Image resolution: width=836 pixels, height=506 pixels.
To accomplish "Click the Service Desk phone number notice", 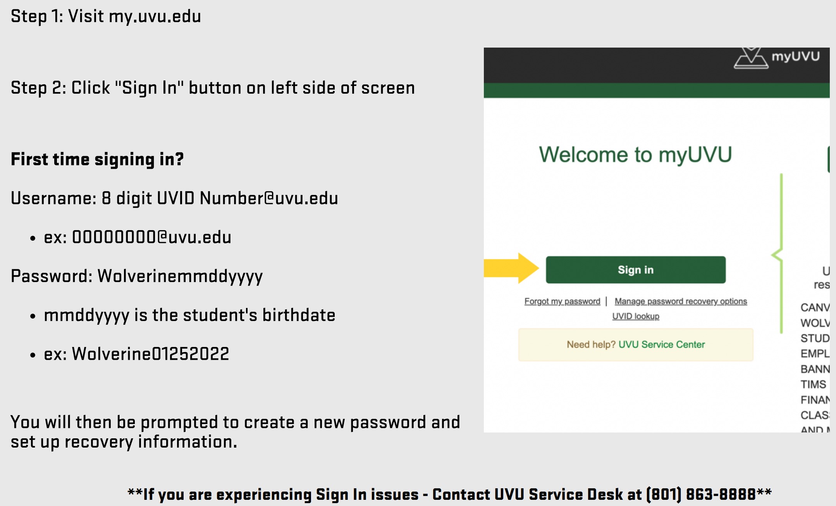I will (449, 494).
